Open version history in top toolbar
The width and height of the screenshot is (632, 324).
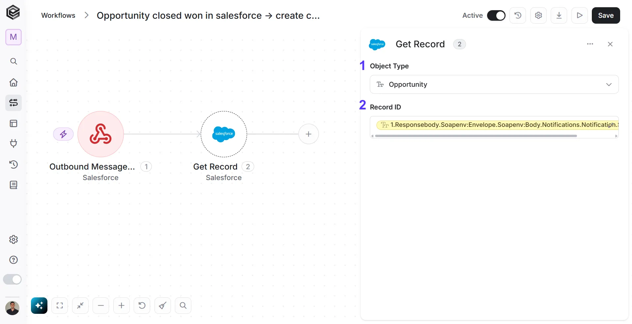(518, 15)
